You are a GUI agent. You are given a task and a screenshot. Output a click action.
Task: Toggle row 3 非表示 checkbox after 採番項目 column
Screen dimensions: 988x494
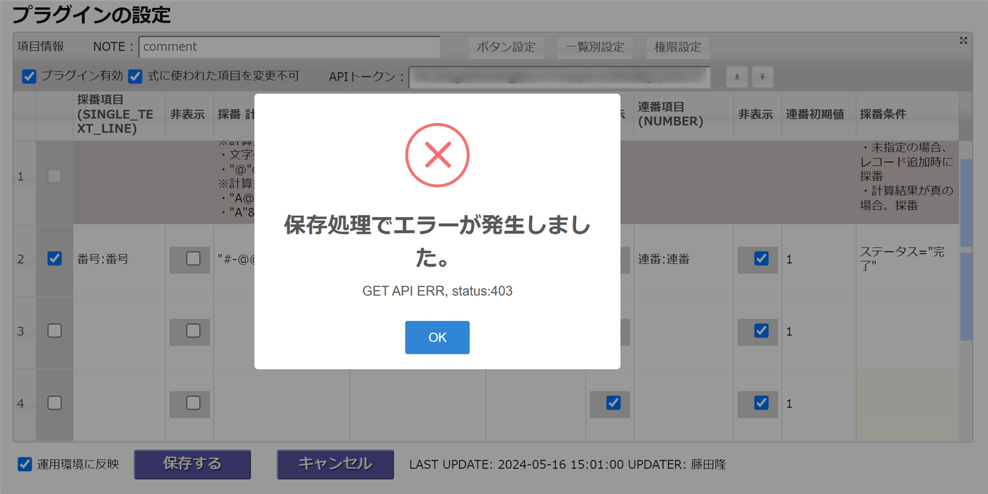193,331
